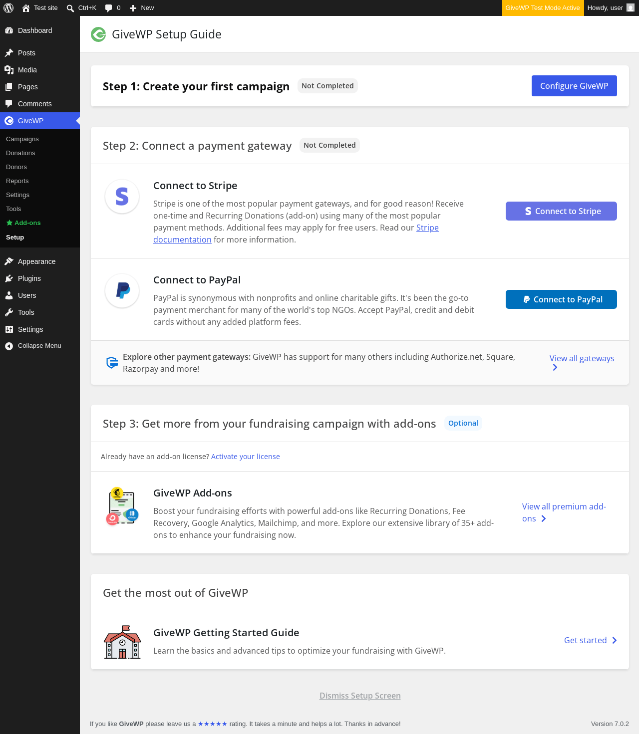Viewport: 639px width, 734px height.
Task: Click the View all gateways link text
Action: 582,358
